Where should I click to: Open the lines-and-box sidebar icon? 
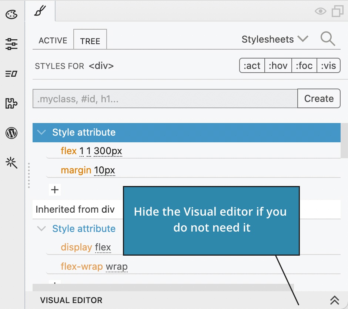point(11,73)
